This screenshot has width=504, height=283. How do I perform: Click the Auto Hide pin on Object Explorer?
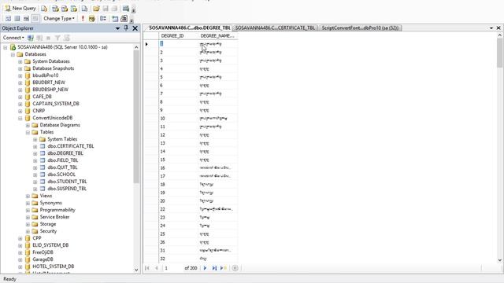[126, 28]
